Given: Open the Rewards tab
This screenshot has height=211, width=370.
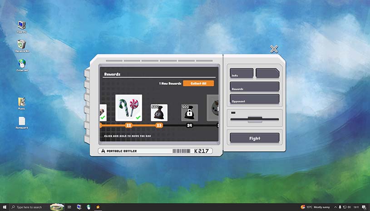Looking at the screenshot, I should (x=254, y=87).
